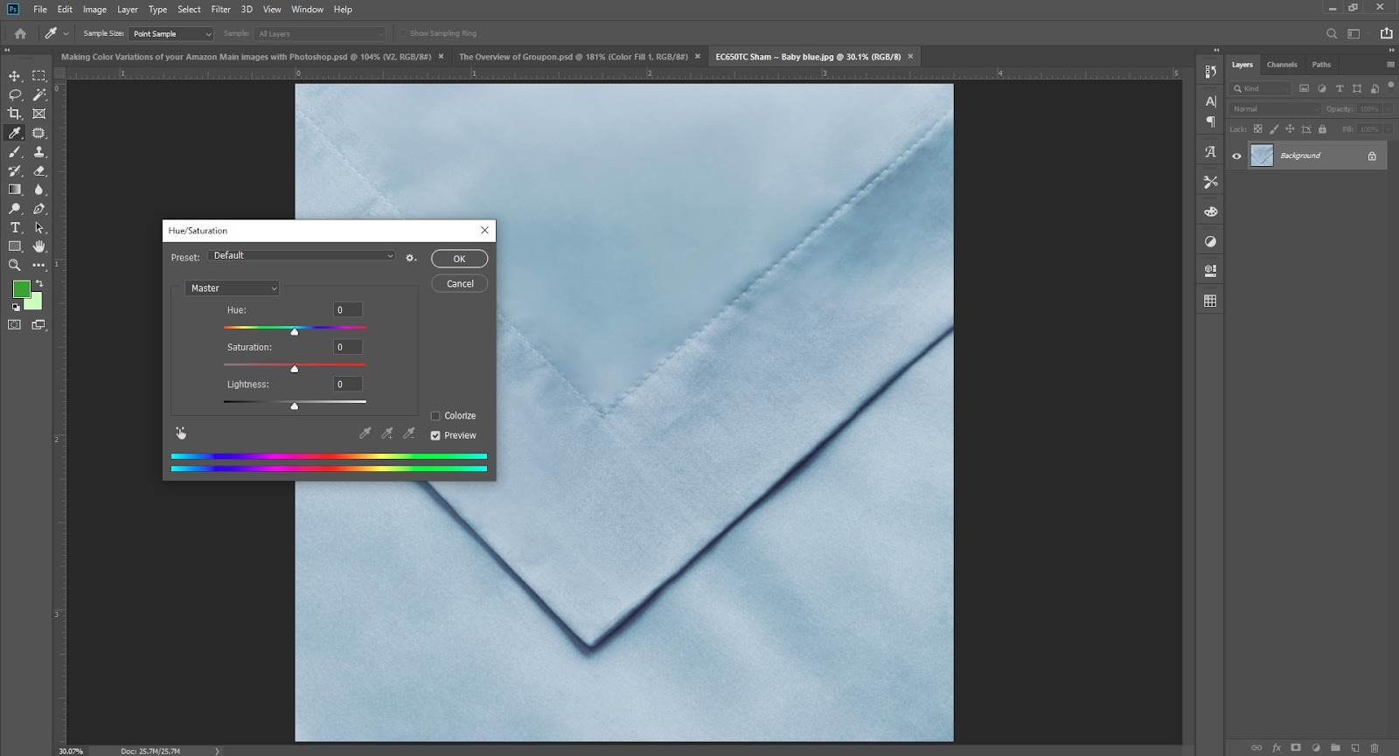Select the Zoom tool in toolbar

click(x=15, y=265)
